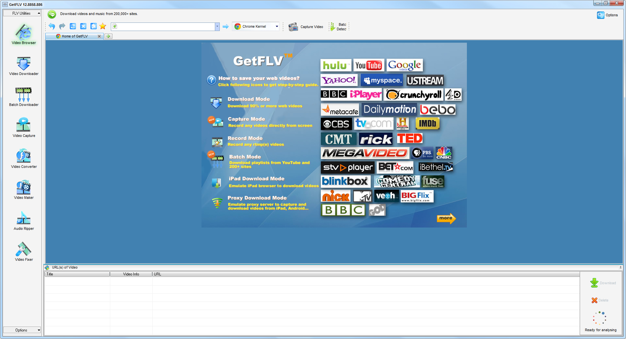Click the MEGAVIDEO site logo
Screen dimensions: 626x339
365,153
